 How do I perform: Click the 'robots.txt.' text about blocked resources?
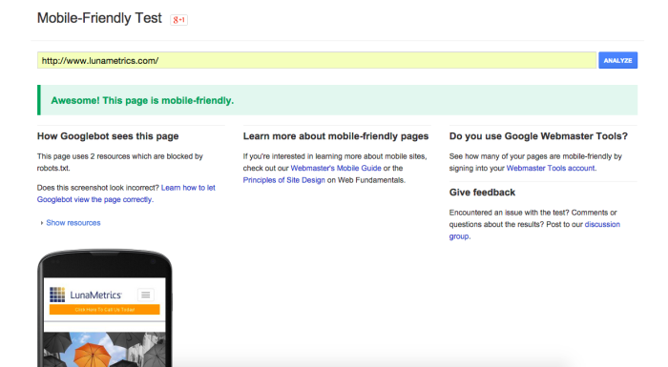53,168
